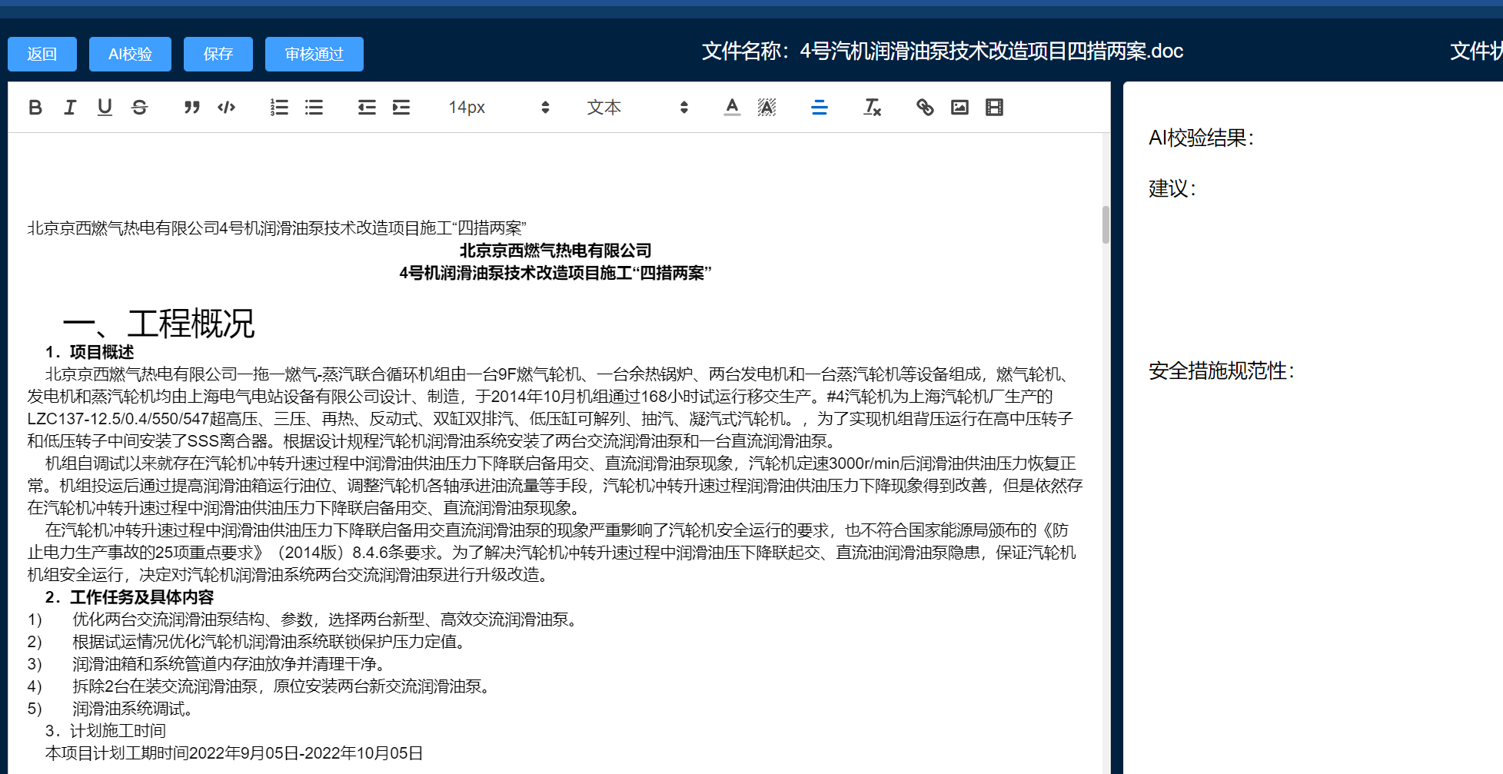The width and height of the screenshot is (1503, 774).
Task: Insert a video
Action: [994, 108]
